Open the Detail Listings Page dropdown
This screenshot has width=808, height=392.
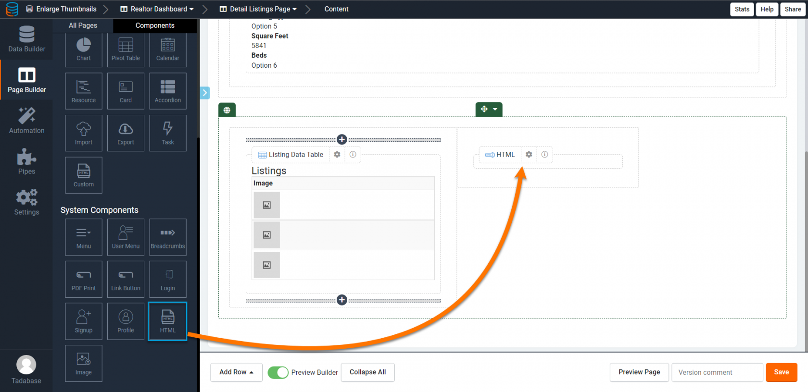(258, 9)
